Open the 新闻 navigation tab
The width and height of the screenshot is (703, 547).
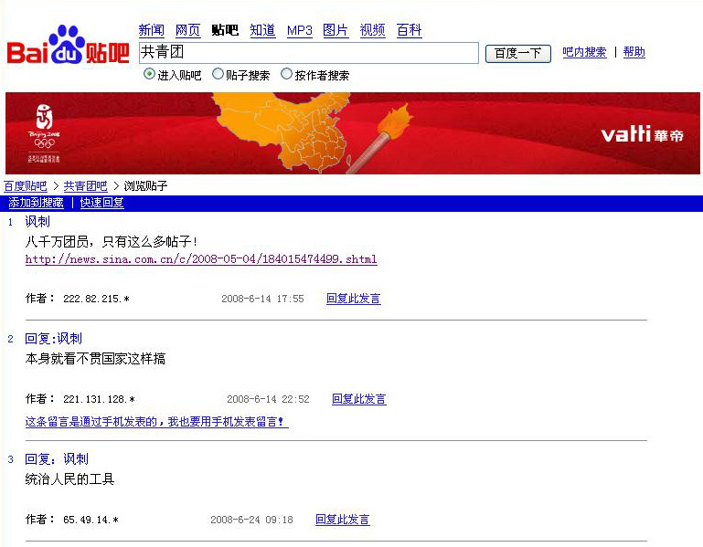pyautogui.click(x=152, y=30)
